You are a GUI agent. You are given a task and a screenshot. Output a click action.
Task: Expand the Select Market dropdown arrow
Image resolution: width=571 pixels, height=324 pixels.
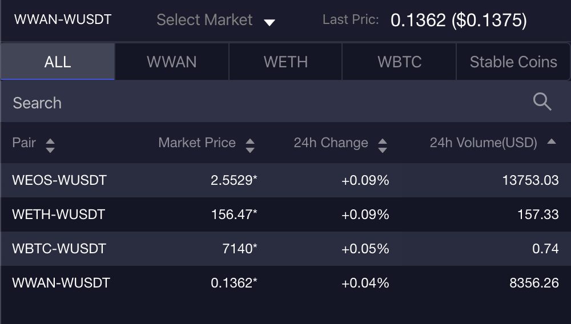(270, 22)
